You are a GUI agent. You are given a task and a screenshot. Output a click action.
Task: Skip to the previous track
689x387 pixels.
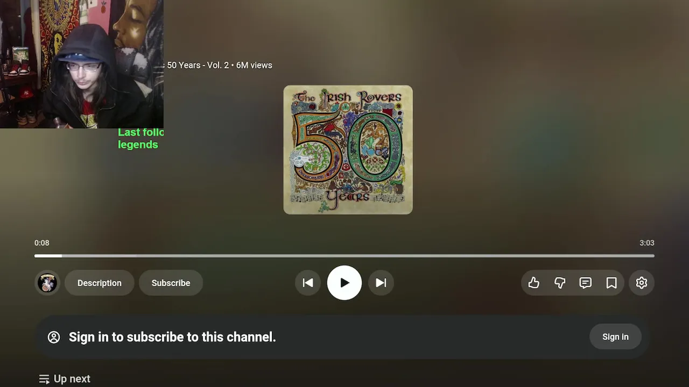click(x=308, y=283)
